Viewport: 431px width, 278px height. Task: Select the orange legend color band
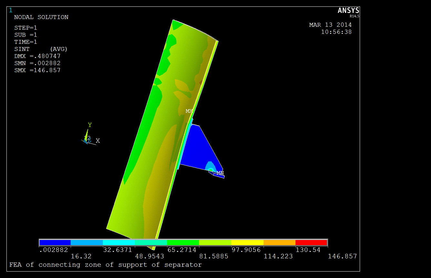279,243
